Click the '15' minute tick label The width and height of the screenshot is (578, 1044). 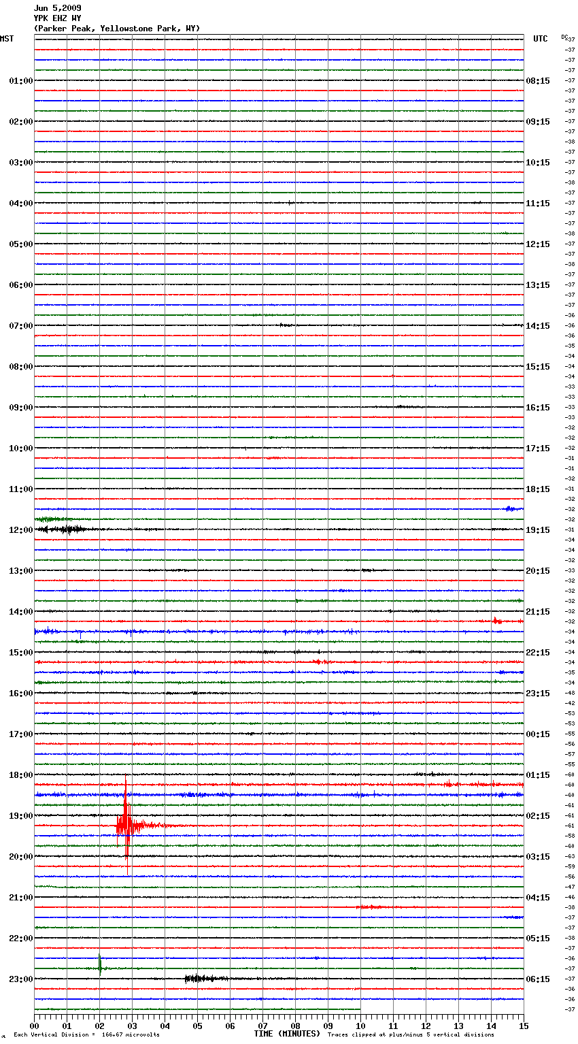click(x=524, y=1026)
